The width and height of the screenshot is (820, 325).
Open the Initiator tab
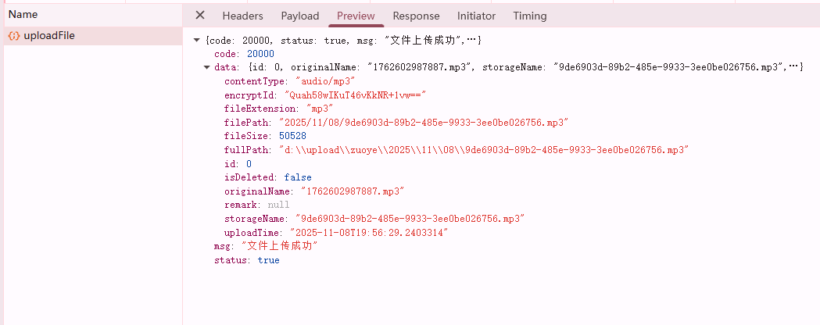click(476, 16)
